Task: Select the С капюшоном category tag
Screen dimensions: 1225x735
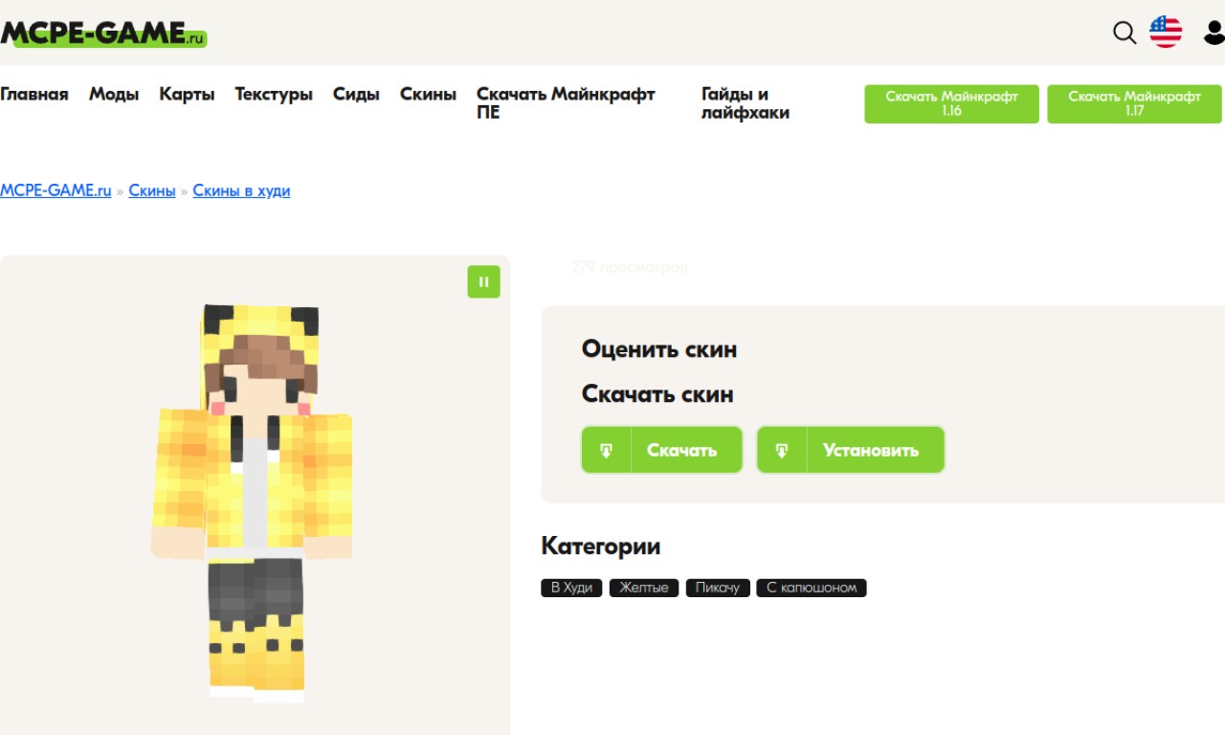Action: click(812, 588)
